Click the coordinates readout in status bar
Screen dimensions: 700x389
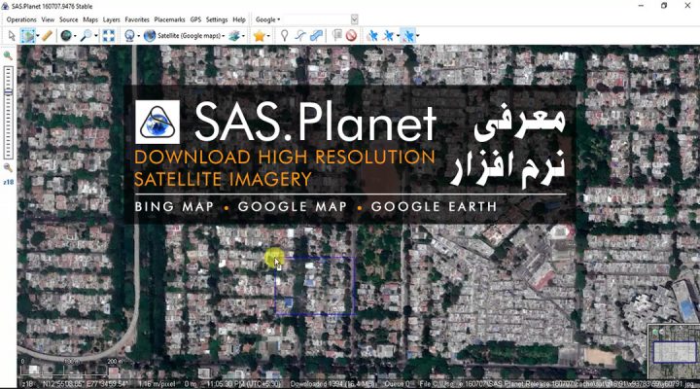tap(86, 384)
